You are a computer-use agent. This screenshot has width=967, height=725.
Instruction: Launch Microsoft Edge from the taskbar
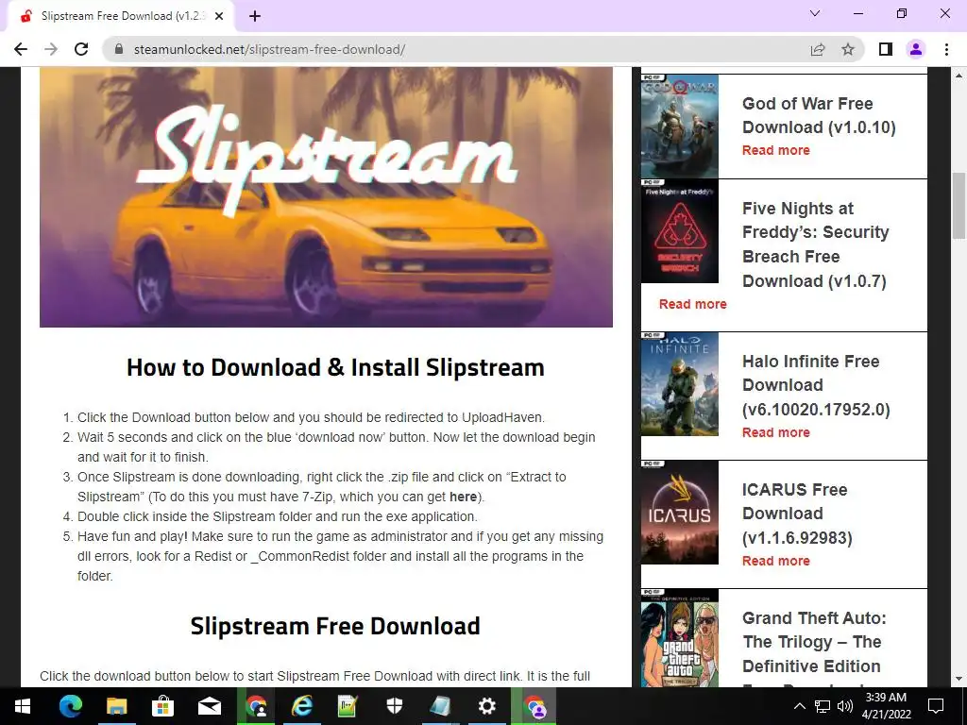click(70, 706)
